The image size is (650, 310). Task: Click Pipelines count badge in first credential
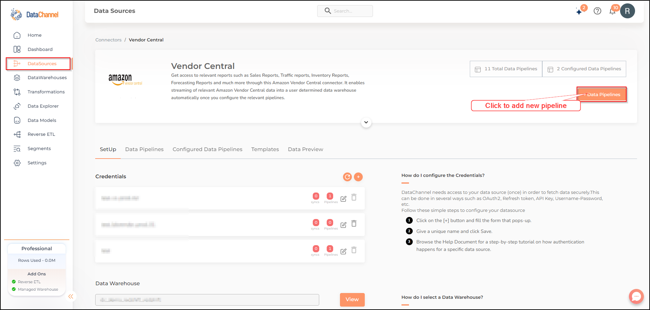(x=330, y=196)
